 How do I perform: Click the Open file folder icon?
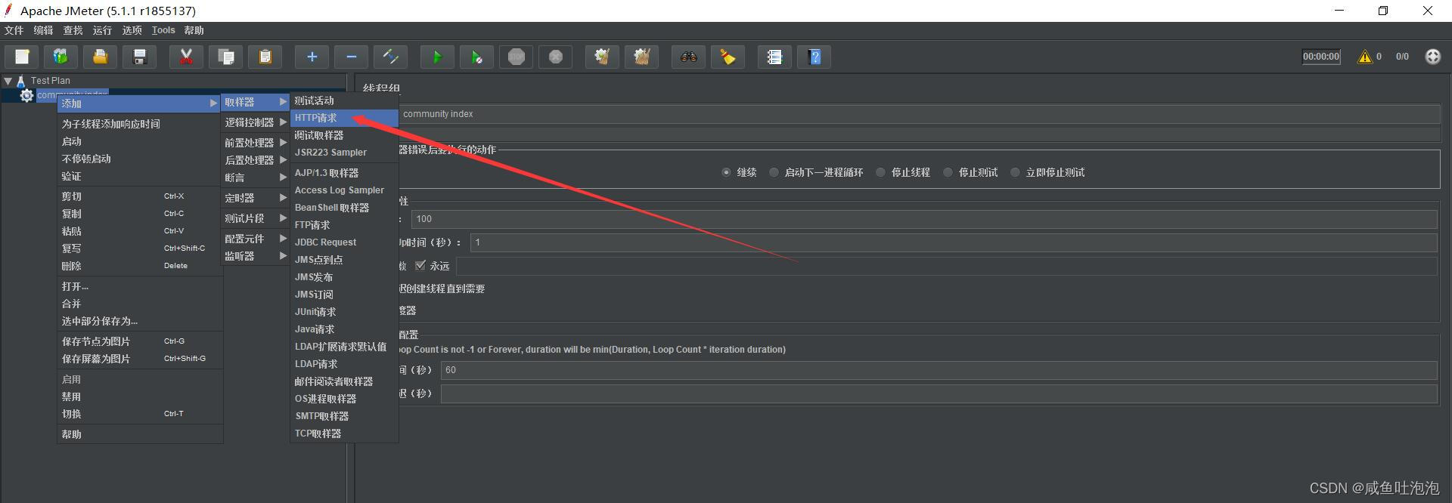(100, 57)
